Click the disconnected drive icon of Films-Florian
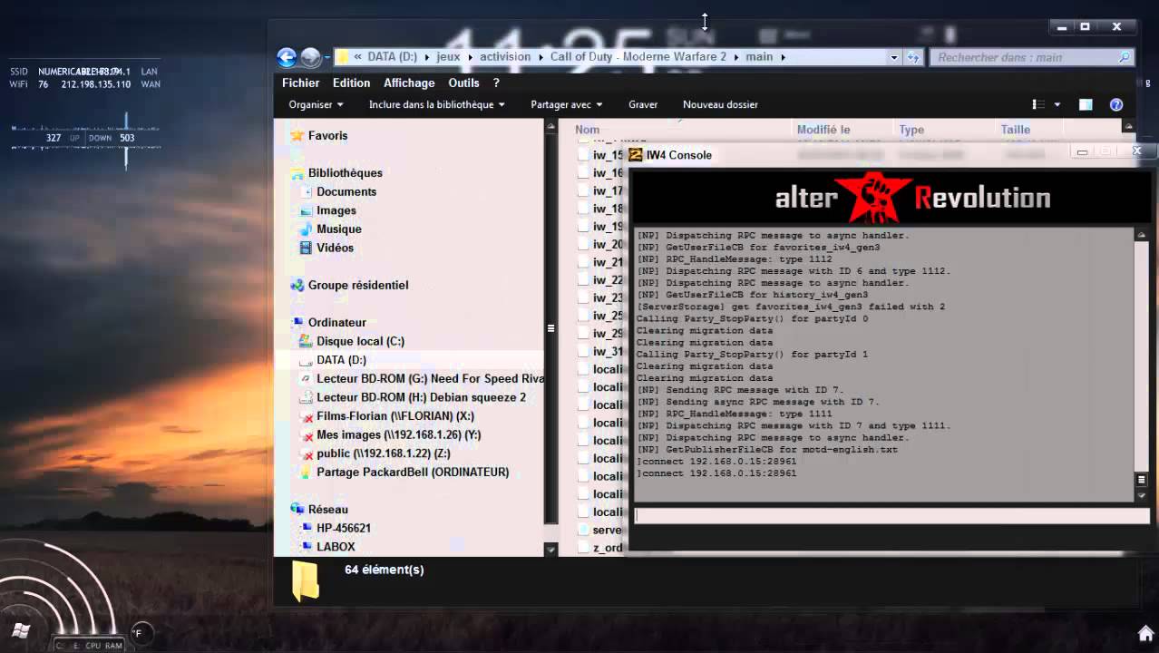 tap(306, 416)
